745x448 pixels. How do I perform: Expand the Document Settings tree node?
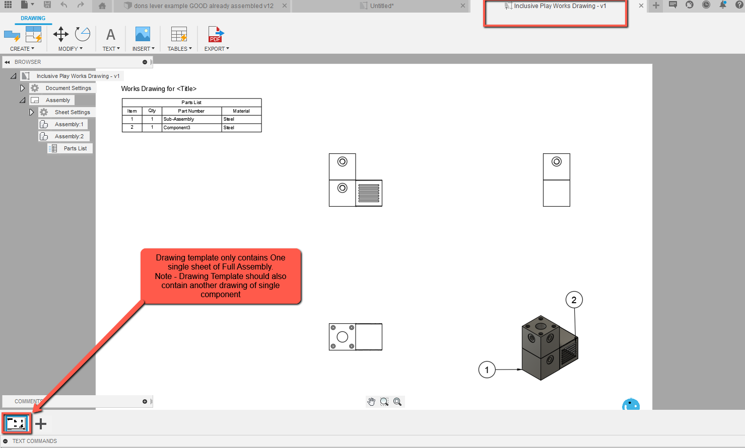tap(22, 87)
